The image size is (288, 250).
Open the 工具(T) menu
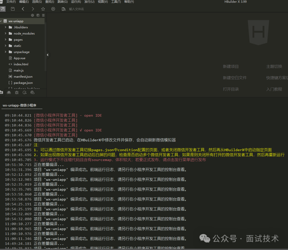[116, 2]
